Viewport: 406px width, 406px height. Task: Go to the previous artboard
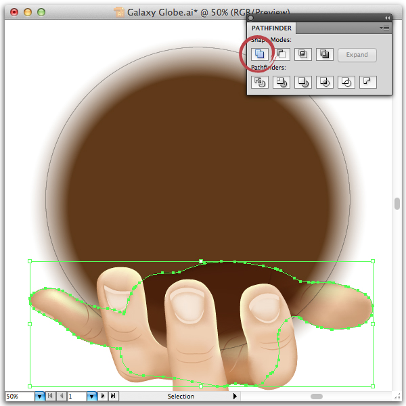pyautogui.click(x=62, y=396)
